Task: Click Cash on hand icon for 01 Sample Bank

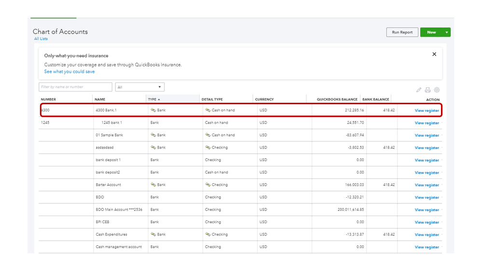Action: (207, 135)
